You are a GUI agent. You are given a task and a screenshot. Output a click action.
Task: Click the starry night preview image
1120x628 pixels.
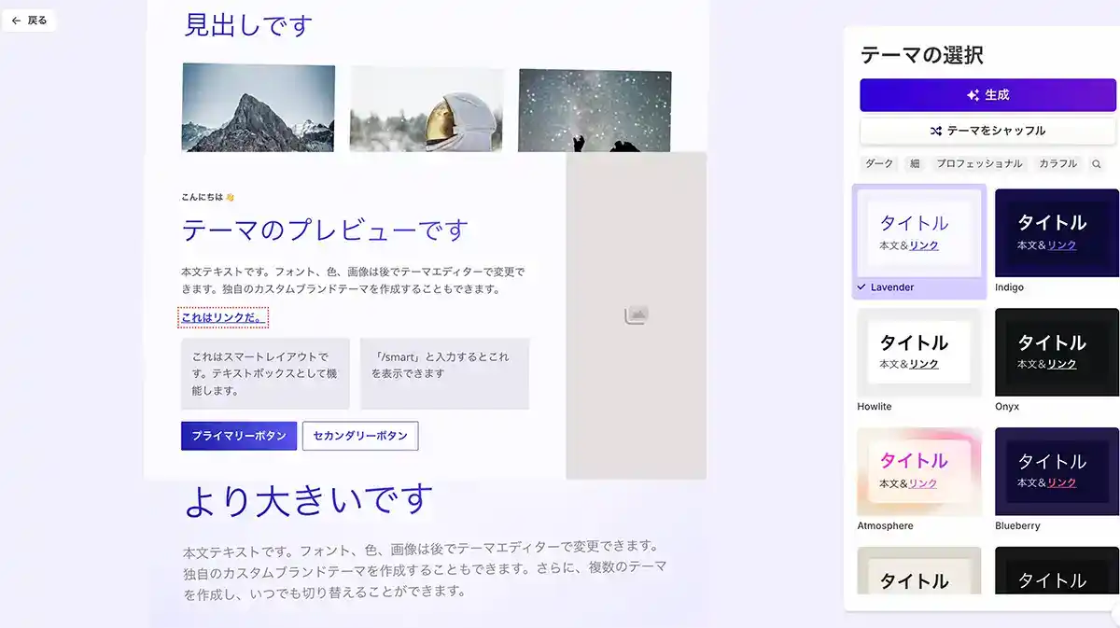pos(595,110)
